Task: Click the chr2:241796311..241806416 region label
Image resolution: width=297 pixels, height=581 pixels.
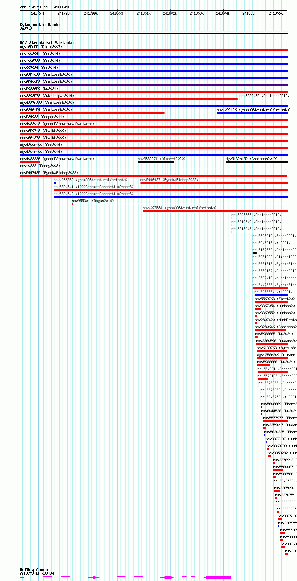Action: tap(45, 7)
